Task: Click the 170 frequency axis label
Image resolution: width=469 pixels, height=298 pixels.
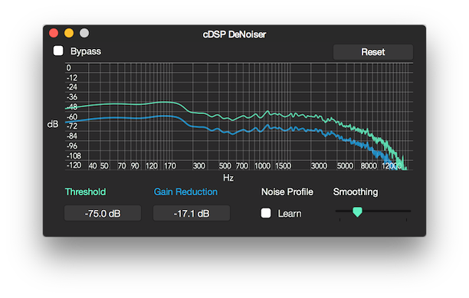Action: [170, 166]
